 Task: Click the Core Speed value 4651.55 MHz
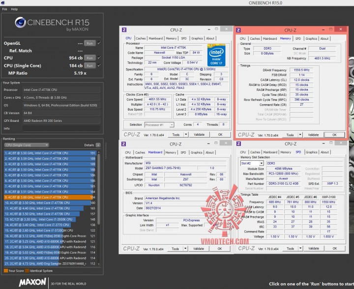(x=157, y=99)
